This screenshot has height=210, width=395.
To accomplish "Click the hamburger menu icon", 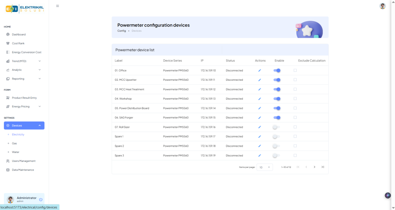I will pyautogui.click(x=57, y=6).
